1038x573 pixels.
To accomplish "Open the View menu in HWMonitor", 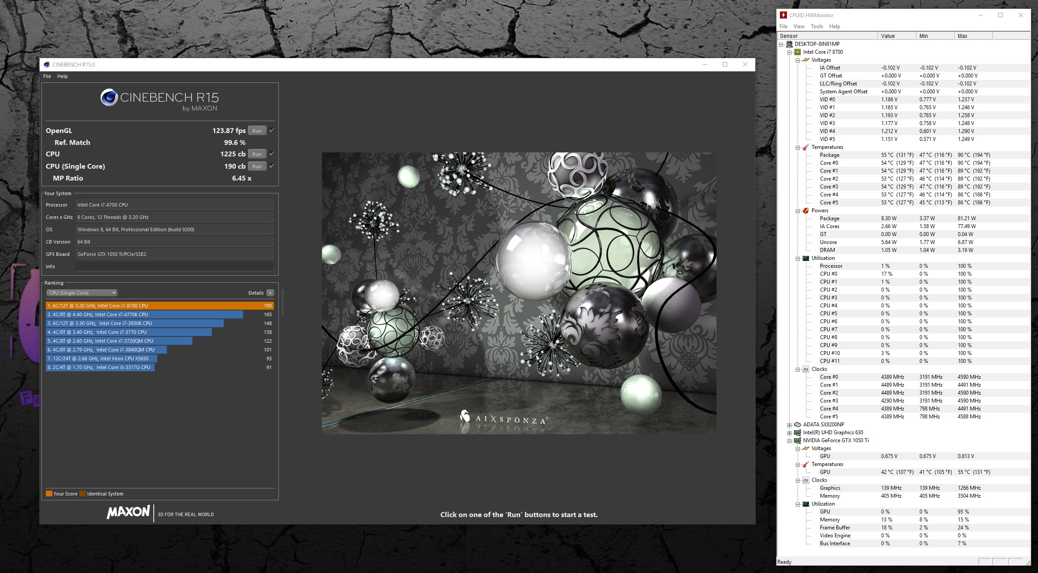I will 799,26.
